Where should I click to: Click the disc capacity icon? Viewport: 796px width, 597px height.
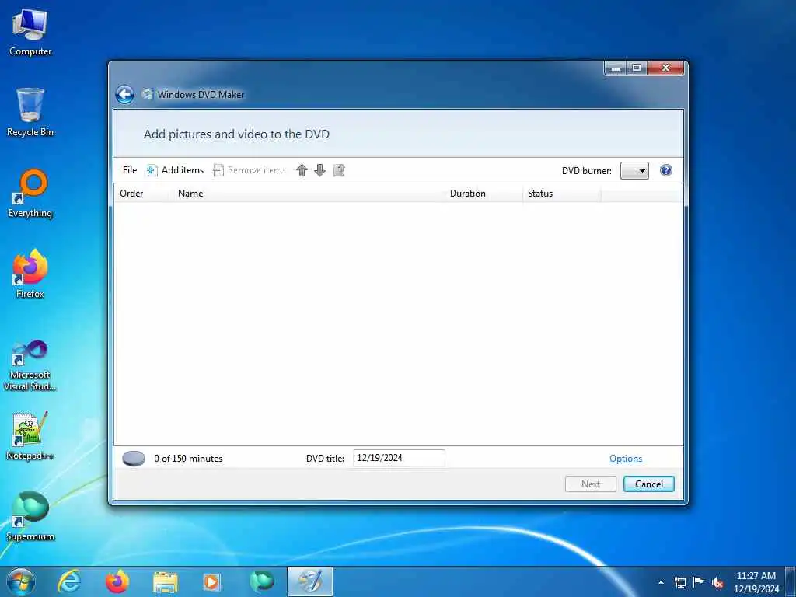pos(134,459)
